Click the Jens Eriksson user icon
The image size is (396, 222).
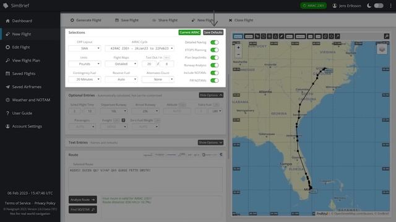pos(335,6)
